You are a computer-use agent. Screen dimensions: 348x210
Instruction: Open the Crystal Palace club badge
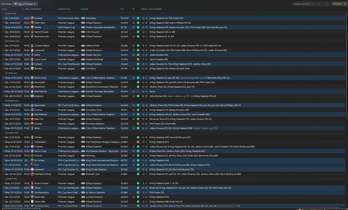(32, 46)
